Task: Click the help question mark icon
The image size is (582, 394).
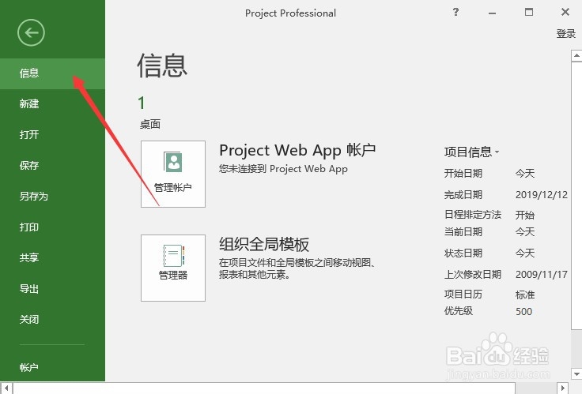Action: [x=455, y=12]
